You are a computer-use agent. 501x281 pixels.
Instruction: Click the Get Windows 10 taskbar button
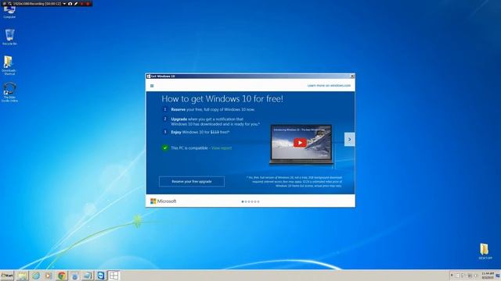point(114,276)
